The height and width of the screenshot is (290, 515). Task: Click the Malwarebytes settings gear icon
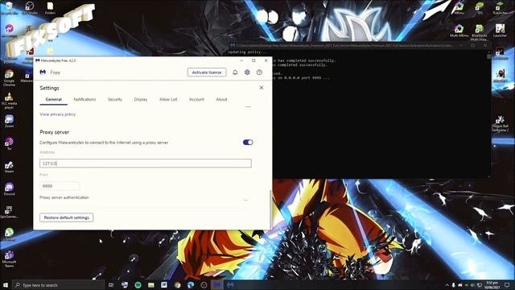(x=247, y=72)
